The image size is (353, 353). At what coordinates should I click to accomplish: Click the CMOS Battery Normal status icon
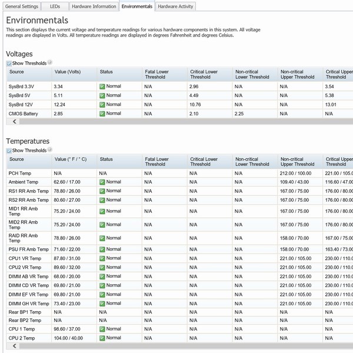102,114
